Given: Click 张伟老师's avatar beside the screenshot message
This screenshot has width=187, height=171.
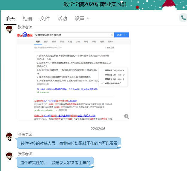Looking at the screenshot, I should (x=9, y=29).
